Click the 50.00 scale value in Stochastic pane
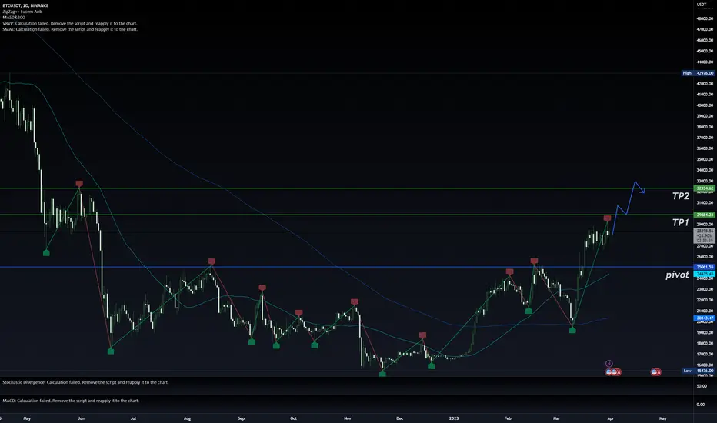This screenshot has width=717, height=423. (701, 386)
